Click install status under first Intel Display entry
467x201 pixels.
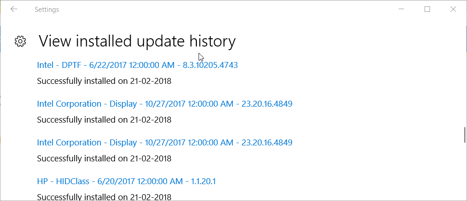coord(104,120)
